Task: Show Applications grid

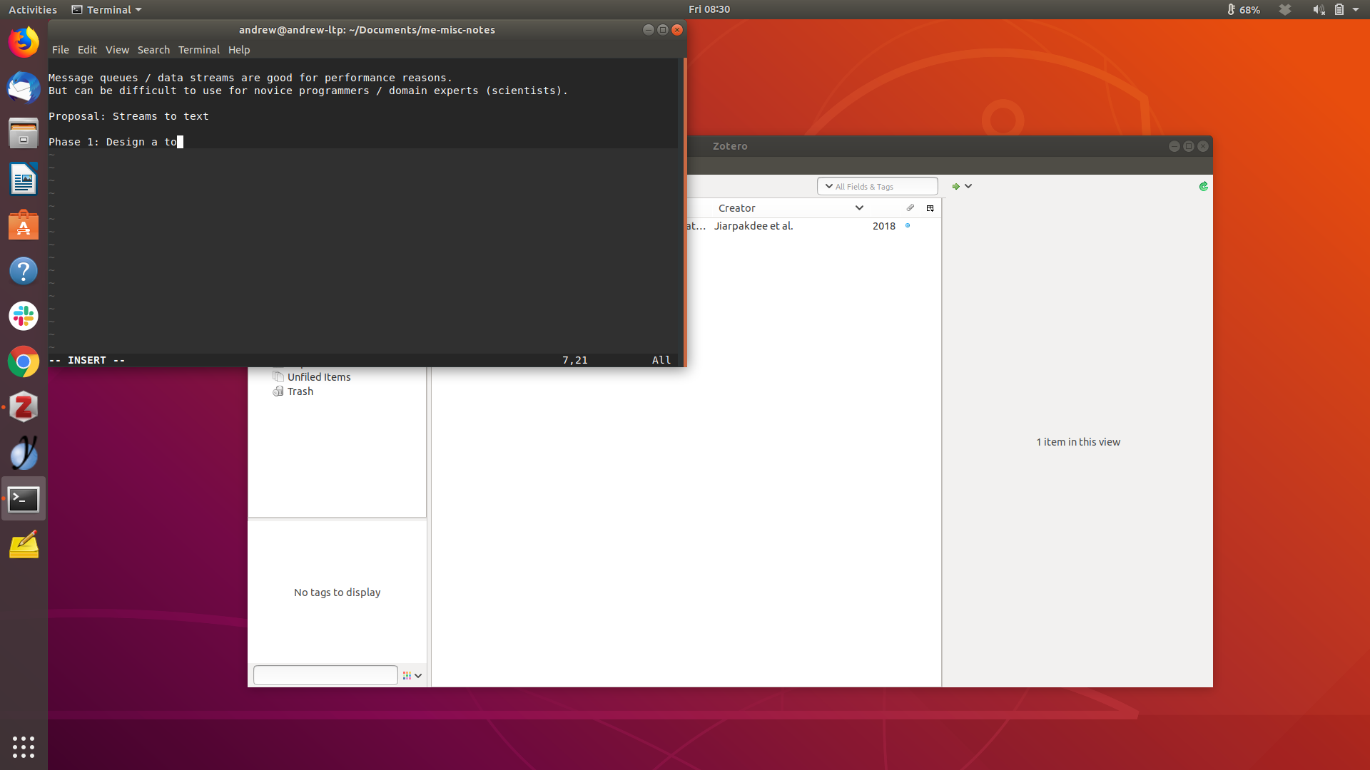Action: point(24,746)
